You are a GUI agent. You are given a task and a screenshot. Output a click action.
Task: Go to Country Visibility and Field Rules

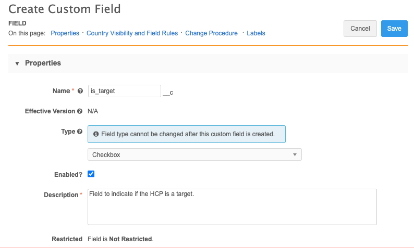pos(132,33)
